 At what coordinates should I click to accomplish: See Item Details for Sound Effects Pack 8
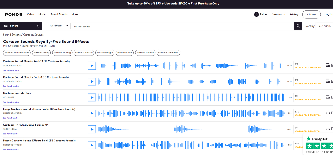pyautogui.click(x=11, y=86)
